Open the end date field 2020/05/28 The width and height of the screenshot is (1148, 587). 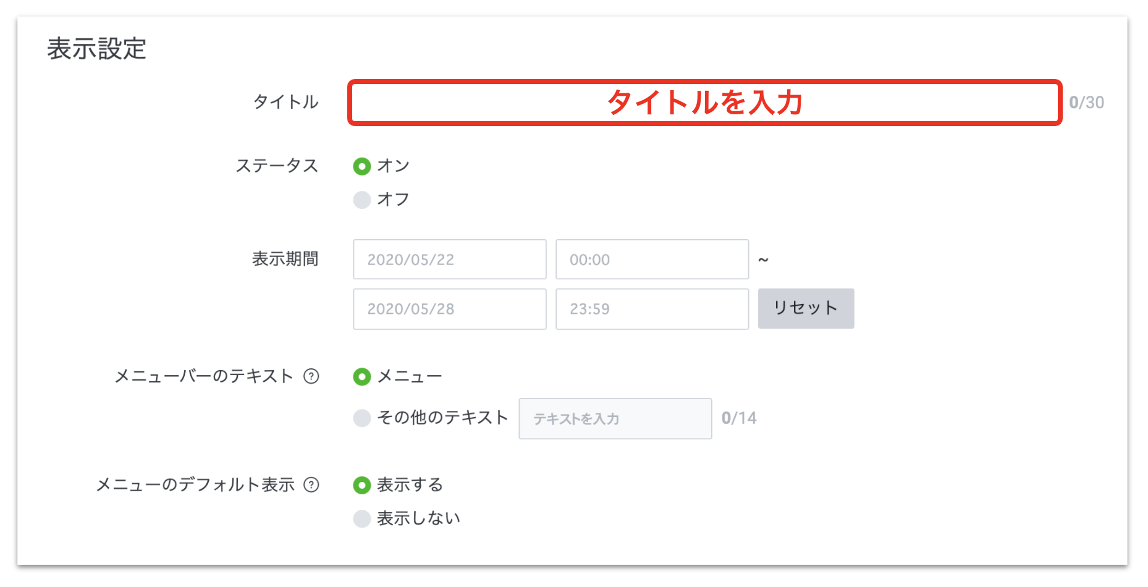click(449, 309)
